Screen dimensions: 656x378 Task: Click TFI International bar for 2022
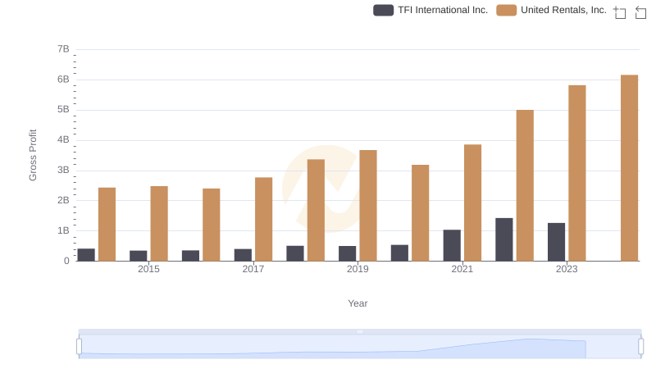(504, 239)
